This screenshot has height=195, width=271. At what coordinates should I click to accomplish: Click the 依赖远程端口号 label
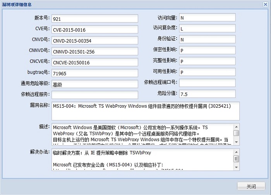[x=161, y=82]
